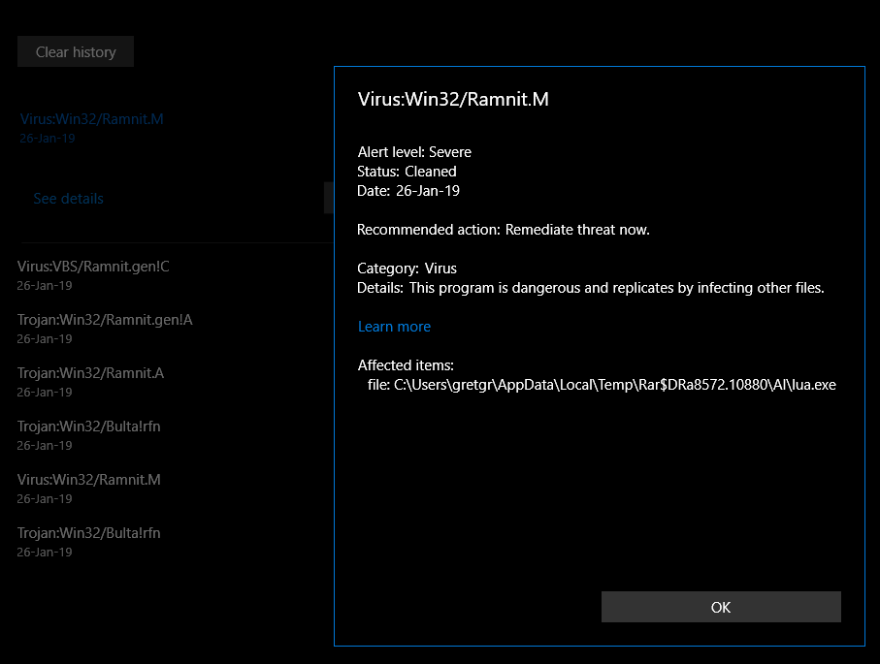Viewport: 880px width, 664px height.
Task: Click the Clear history button
Action: (x=76, y=52)
